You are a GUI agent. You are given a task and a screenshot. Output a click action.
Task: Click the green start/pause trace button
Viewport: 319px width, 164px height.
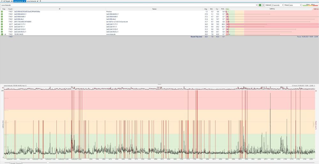tap(260, 5)
